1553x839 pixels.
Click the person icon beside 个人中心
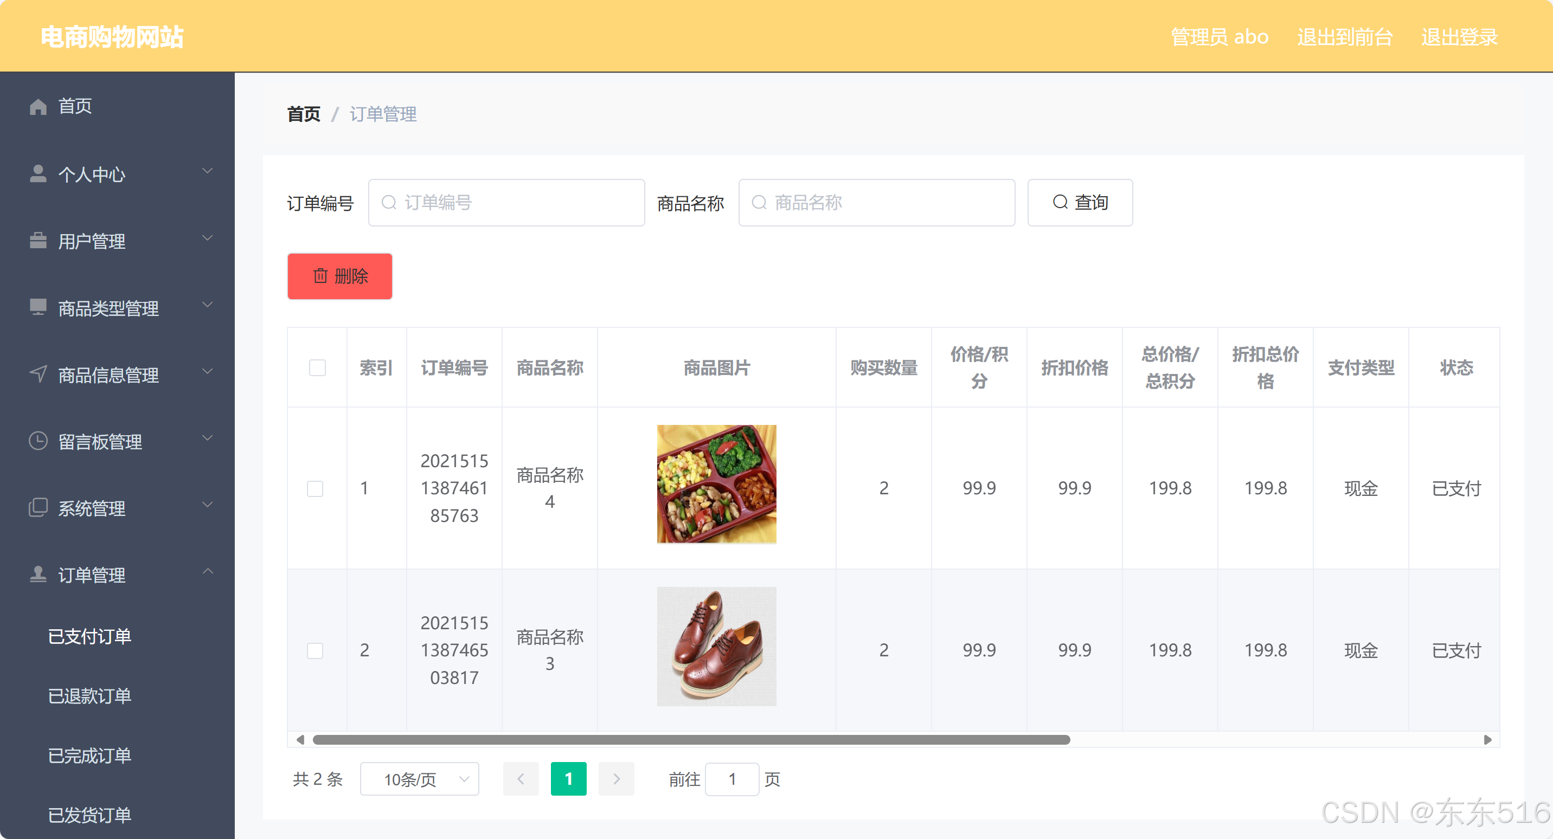tap(38, 173)
